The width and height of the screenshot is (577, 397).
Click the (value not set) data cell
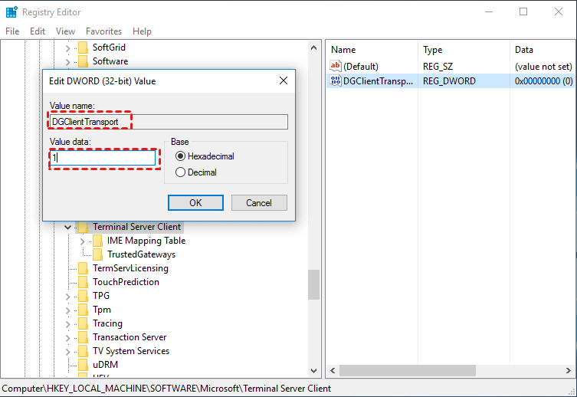pyautogui.click(x=543, y=66)
